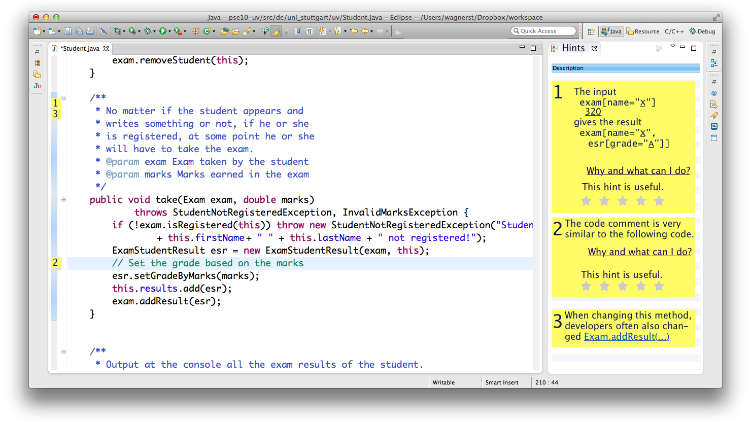The width and height of the screenshot is (751, 422).
Task: Open the Exam.addResult(...) link in hint 3
Action: click(627, 336)
